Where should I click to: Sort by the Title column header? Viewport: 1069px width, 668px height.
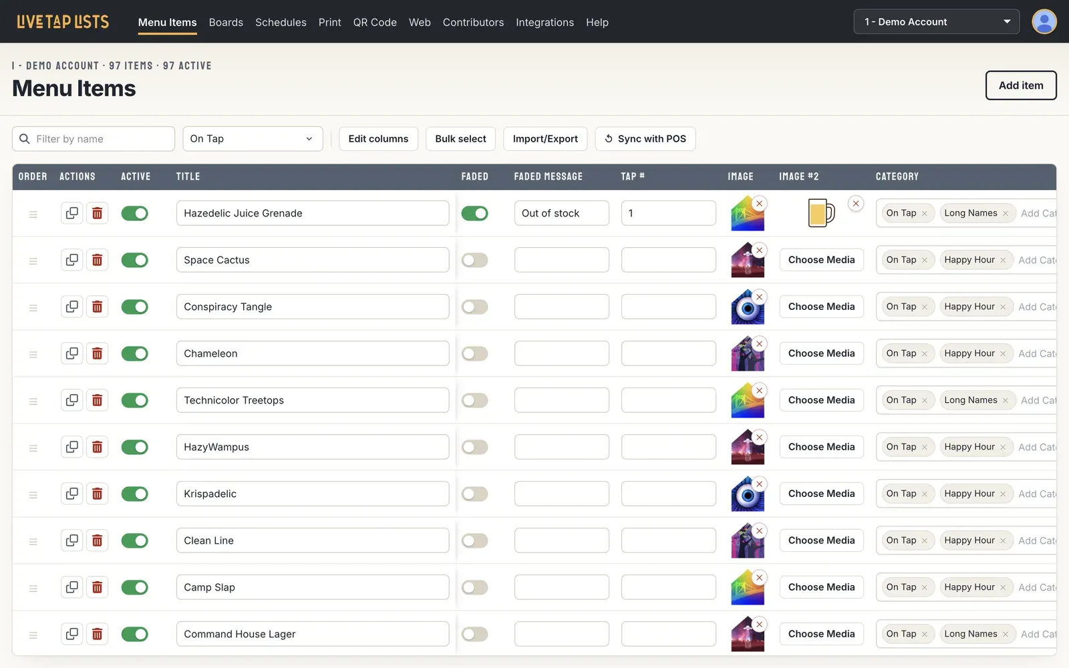click(x=188, y=176)
